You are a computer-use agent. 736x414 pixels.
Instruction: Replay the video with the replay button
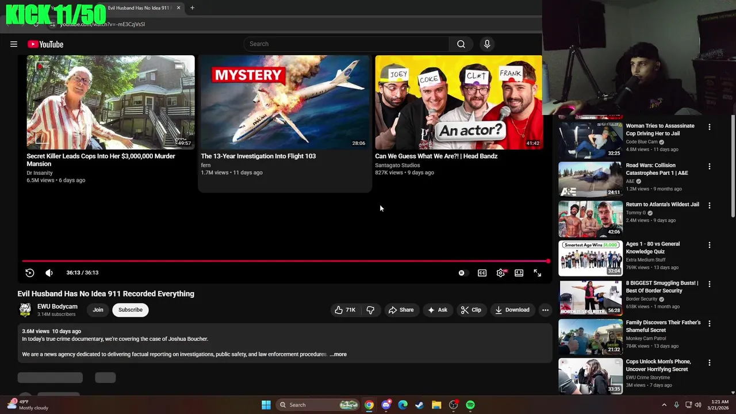[30, 273]
